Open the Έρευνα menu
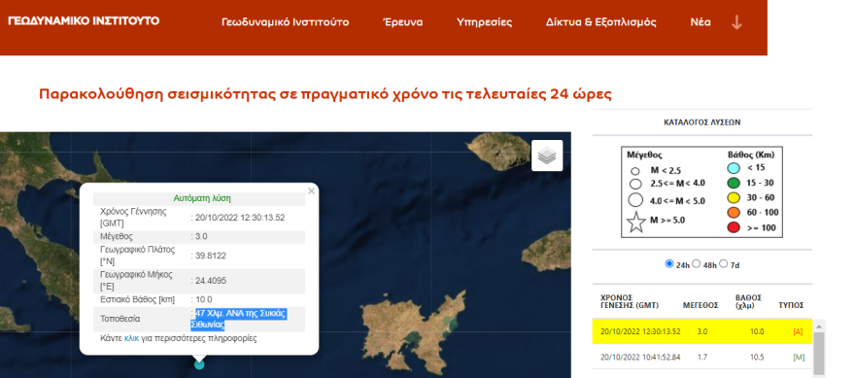This screenshot has width=855, height=378. coord(402,22)
